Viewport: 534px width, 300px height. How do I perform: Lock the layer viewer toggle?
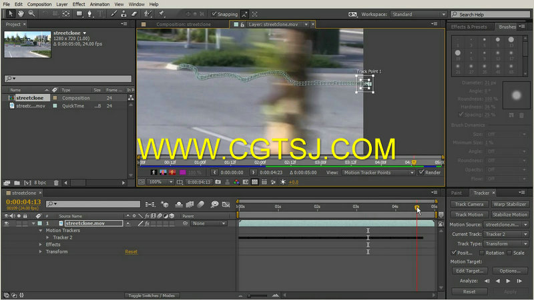point(242,25)
